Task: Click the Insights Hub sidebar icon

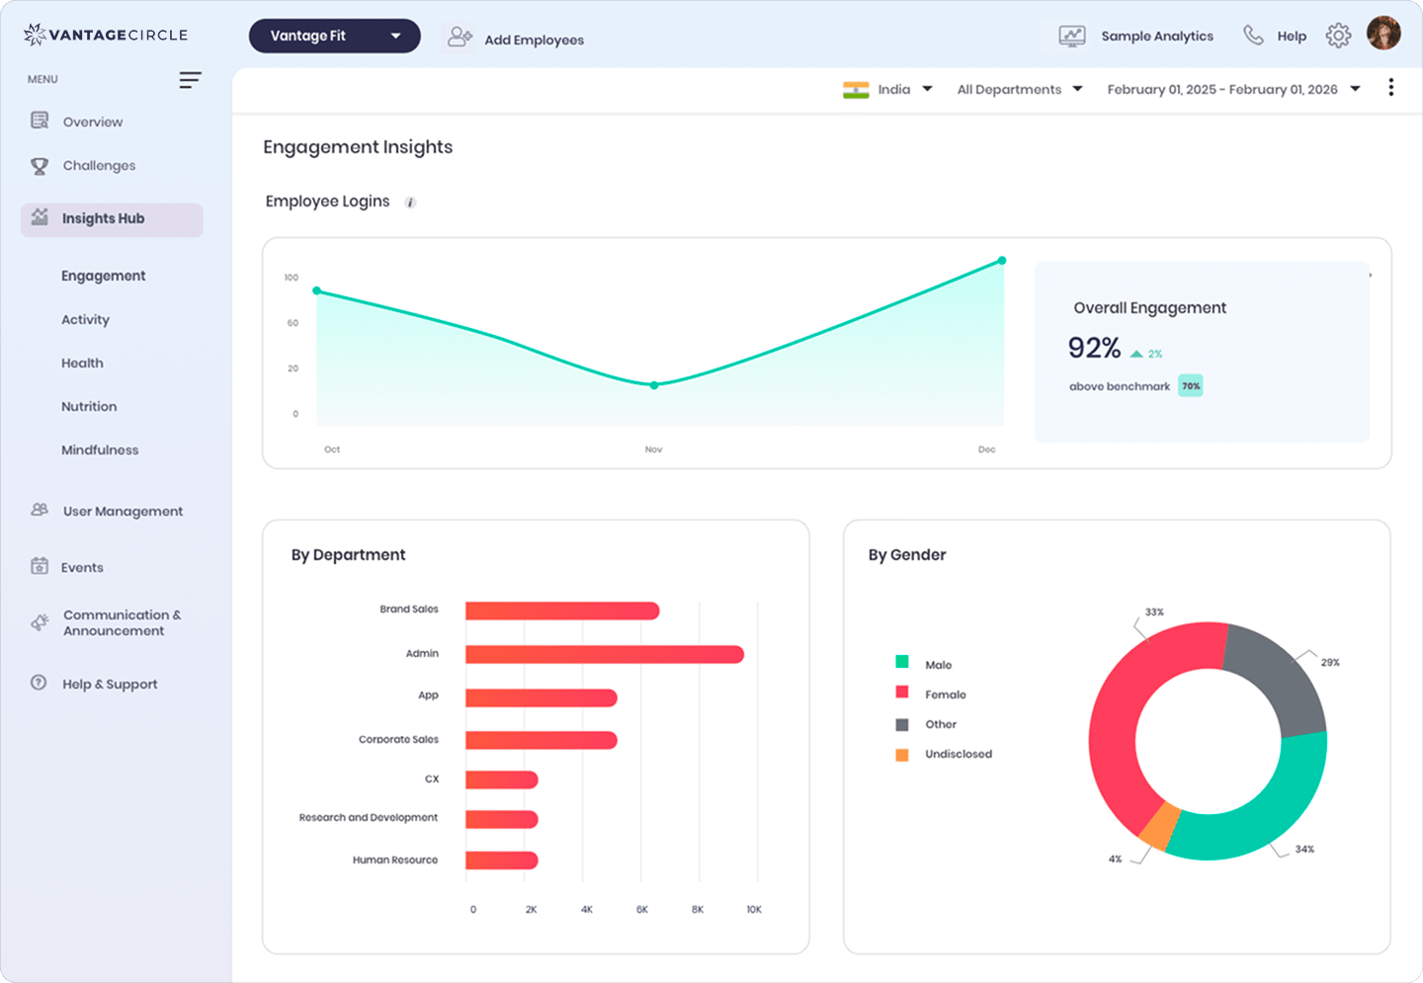Action: coord(40,217)
